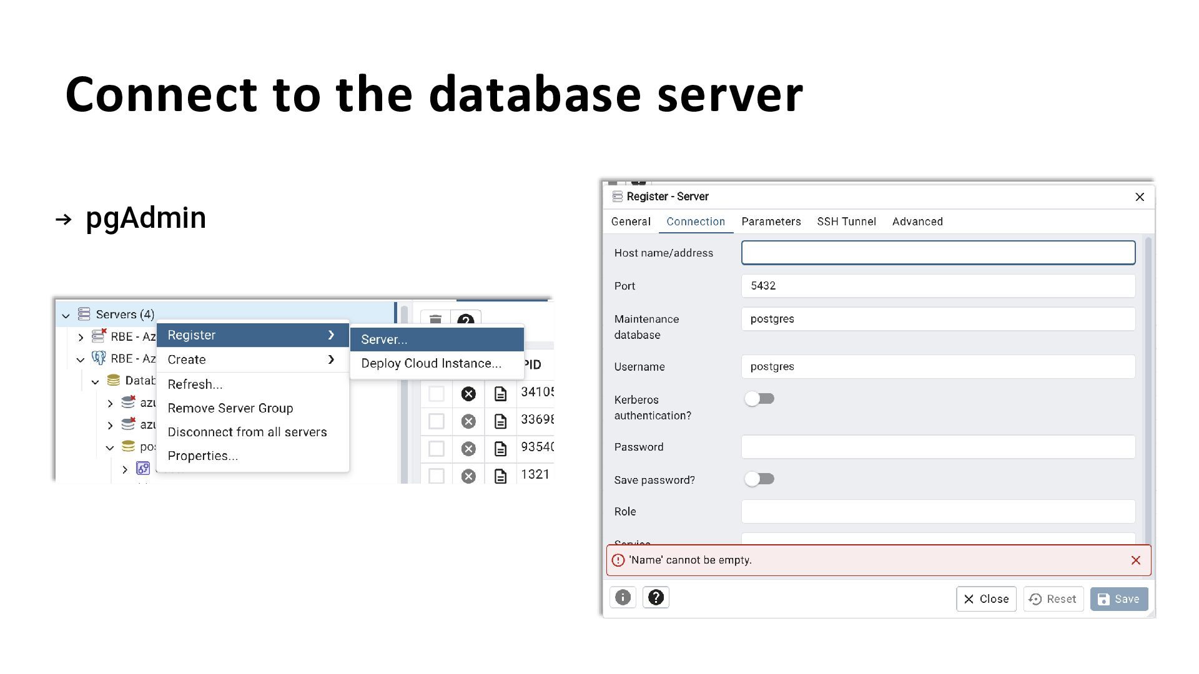1199x674 pixels.
Task: Click the PostgreSQL elephant server icon
Action: [99, 358]
